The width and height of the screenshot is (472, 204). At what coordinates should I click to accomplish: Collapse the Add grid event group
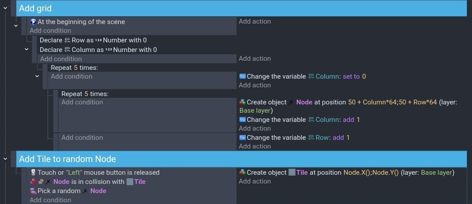point(5,8)
